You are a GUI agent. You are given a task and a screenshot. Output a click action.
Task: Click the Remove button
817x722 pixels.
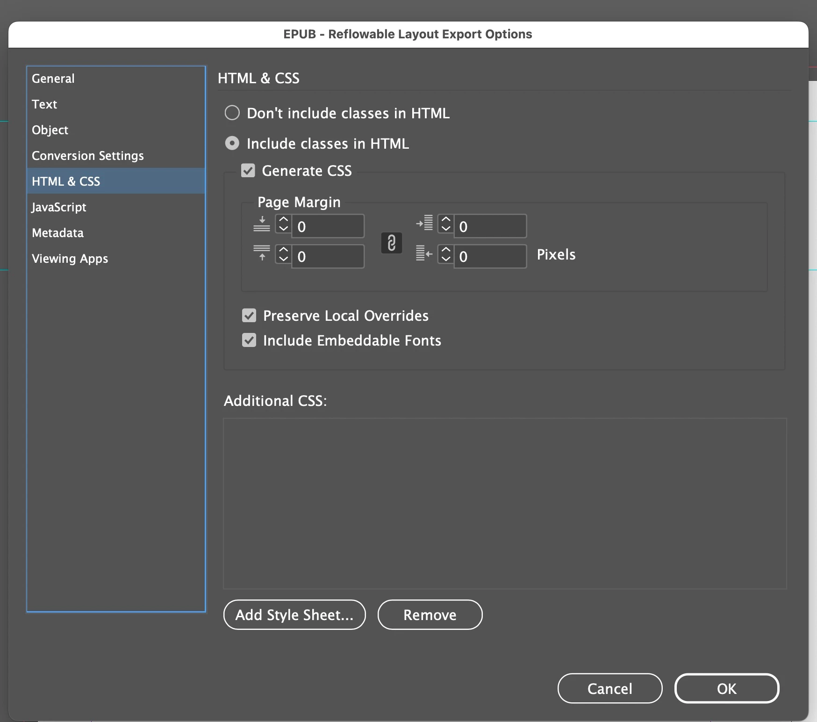(x=430, y=615)
